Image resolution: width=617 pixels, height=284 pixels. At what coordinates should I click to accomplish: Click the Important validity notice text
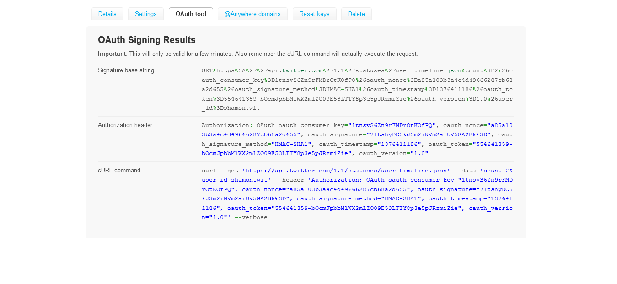[258, 54]
